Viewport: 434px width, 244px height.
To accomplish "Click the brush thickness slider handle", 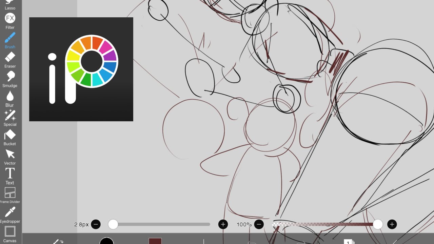I will coord(113,224).
